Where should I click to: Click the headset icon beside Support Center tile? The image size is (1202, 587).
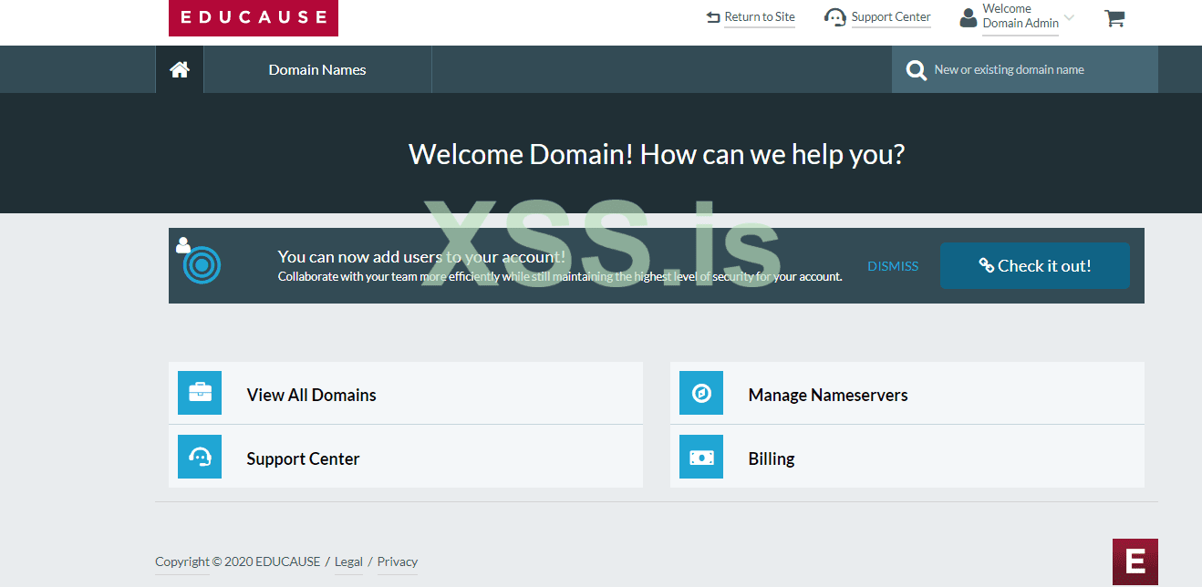(200, 457)
